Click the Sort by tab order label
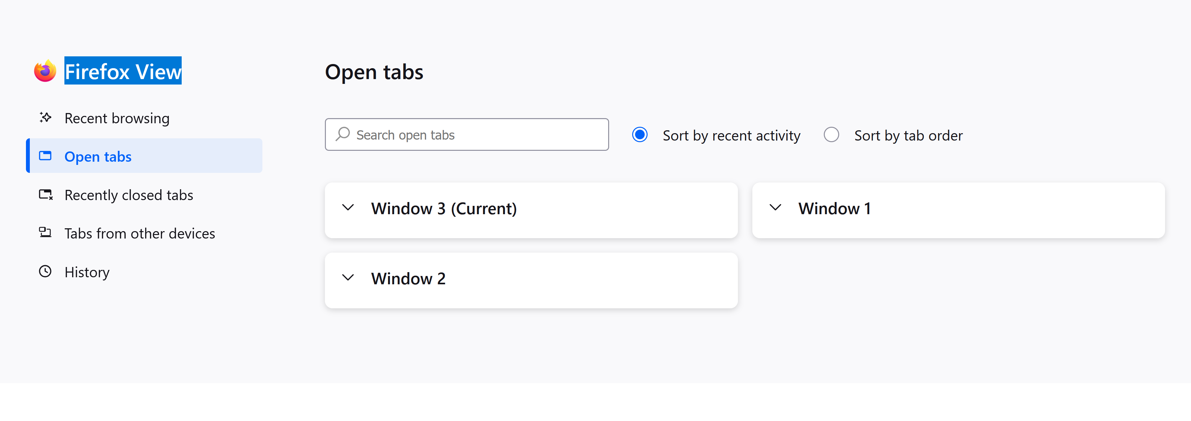Viewport: 1191px width, 421px height. [x=908, y=135]
